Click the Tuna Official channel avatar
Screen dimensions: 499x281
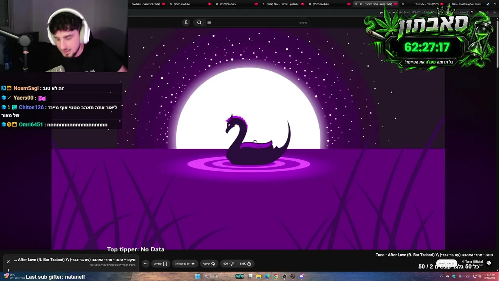[489, 263]
